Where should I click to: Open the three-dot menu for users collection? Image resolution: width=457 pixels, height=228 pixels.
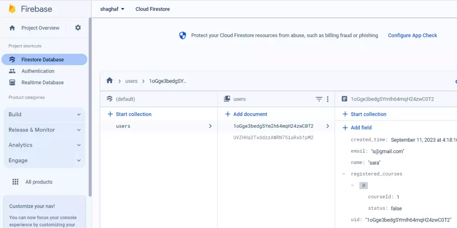pyautogui.click(x=328, y=99)
